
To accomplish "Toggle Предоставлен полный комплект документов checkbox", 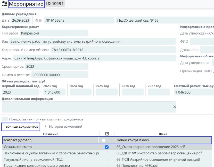I will pos(5,119).
